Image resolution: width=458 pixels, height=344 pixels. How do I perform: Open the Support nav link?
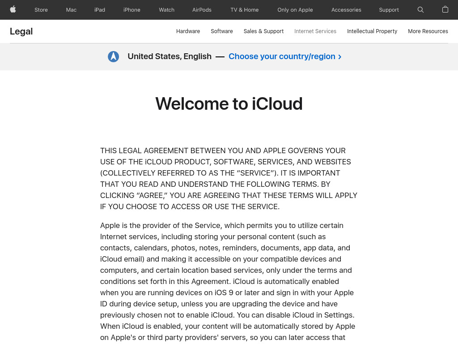click(389, 10)
